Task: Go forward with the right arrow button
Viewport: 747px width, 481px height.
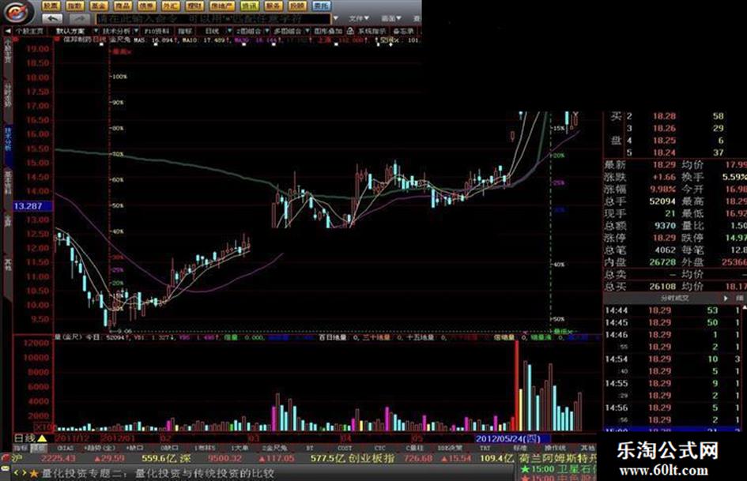Action: pyautogui.click(x=80, y=19)
